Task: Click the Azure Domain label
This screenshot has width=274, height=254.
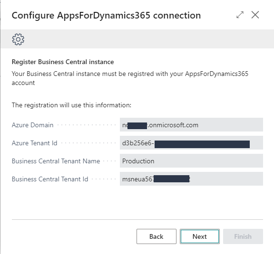Action: [32, 125]
